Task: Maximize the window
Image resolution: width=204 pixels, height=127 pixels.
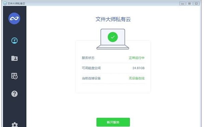Action: [189, 4]
